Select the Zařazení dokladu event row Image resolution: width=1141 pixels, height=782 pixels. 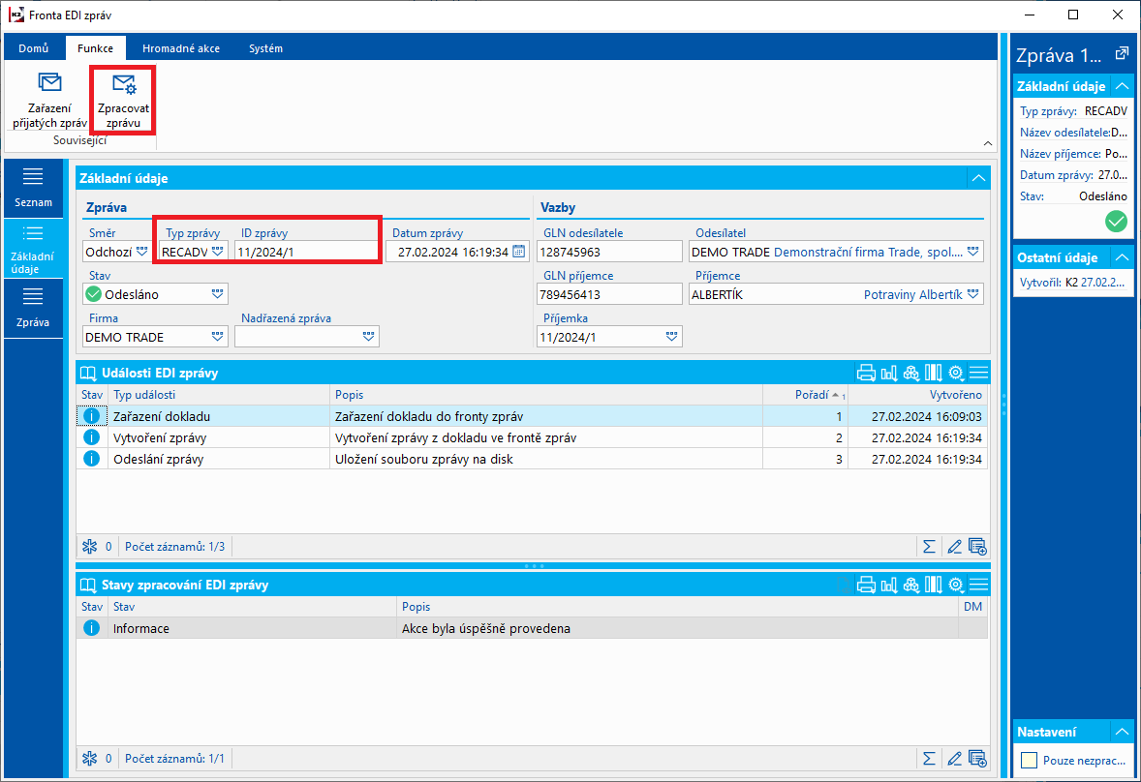(x=532, y=416)
